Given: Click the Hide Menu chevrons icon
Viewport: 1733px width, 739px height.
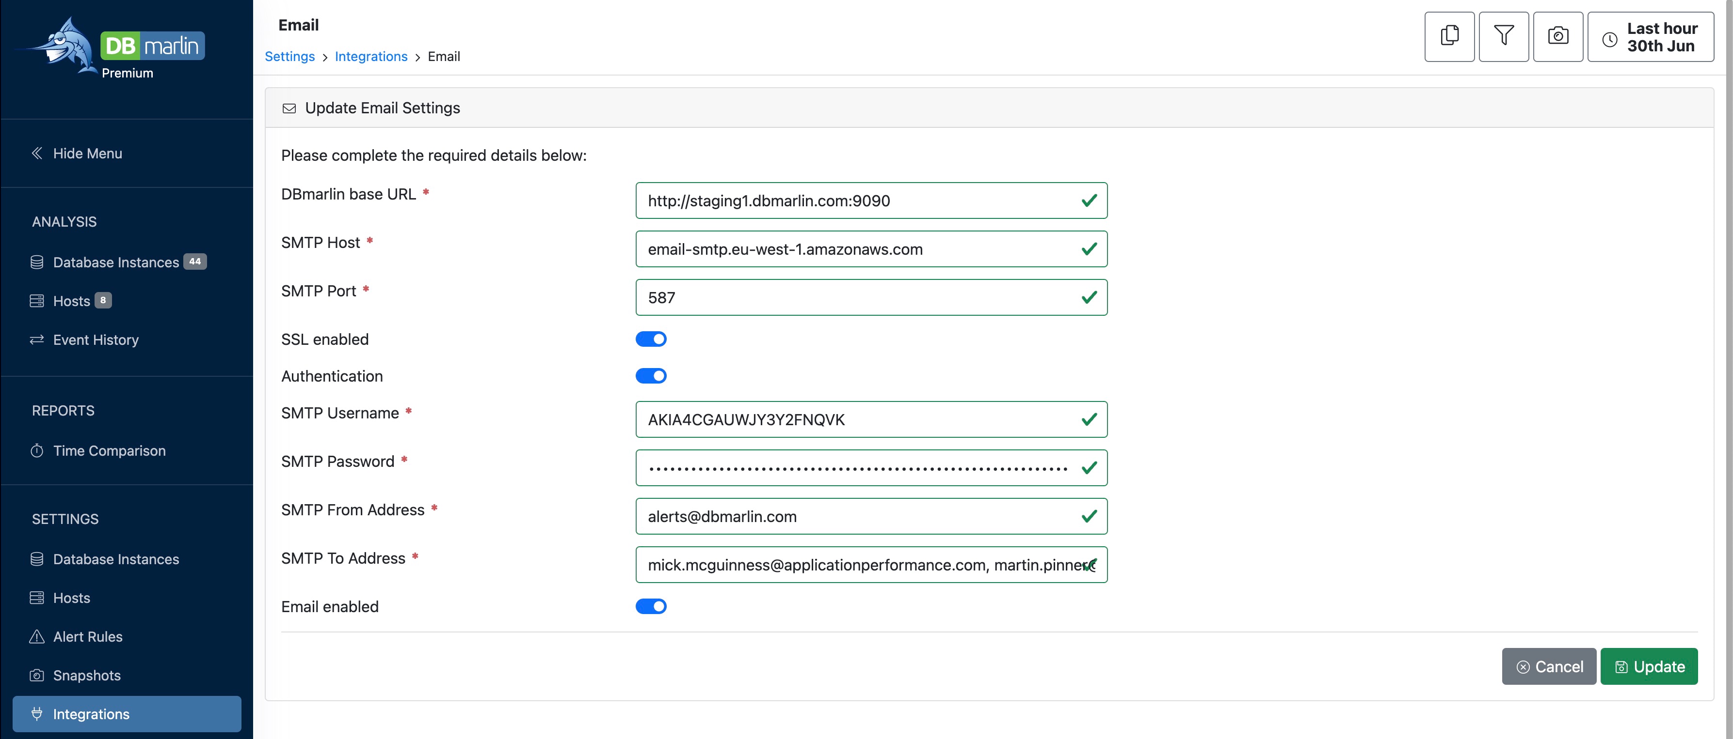Looking at the screenshot, I should coord(37,153).
